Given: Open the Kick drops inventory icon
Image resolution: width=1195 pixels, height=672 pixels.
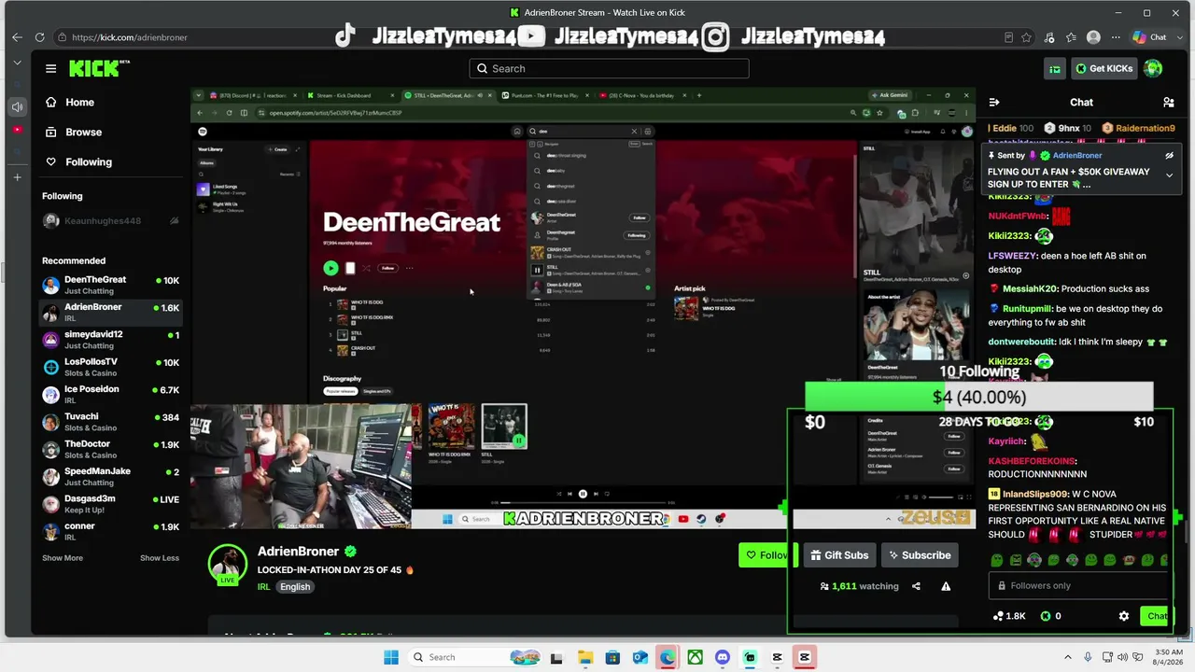Looking at the screenshot, I should pyautogui.click(x=1054, y=68).
